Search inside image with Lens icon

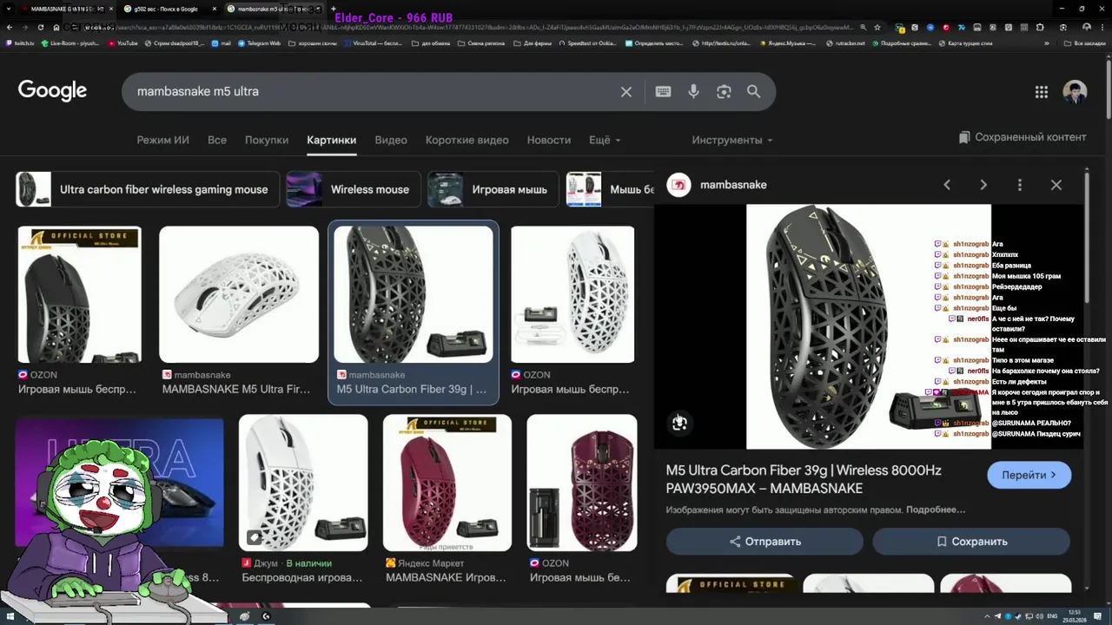click(679, 423)
